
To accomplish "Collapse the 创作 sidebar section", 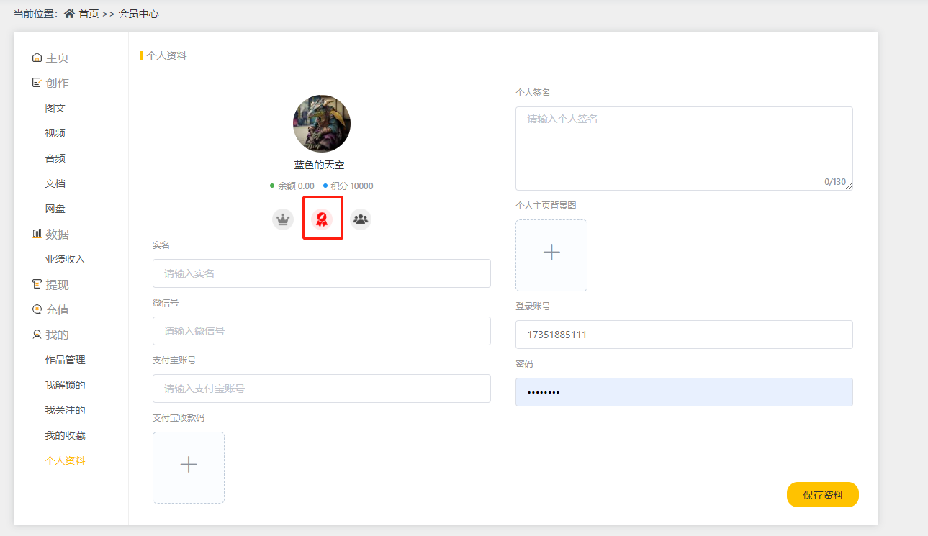I will tap(57, 83).
